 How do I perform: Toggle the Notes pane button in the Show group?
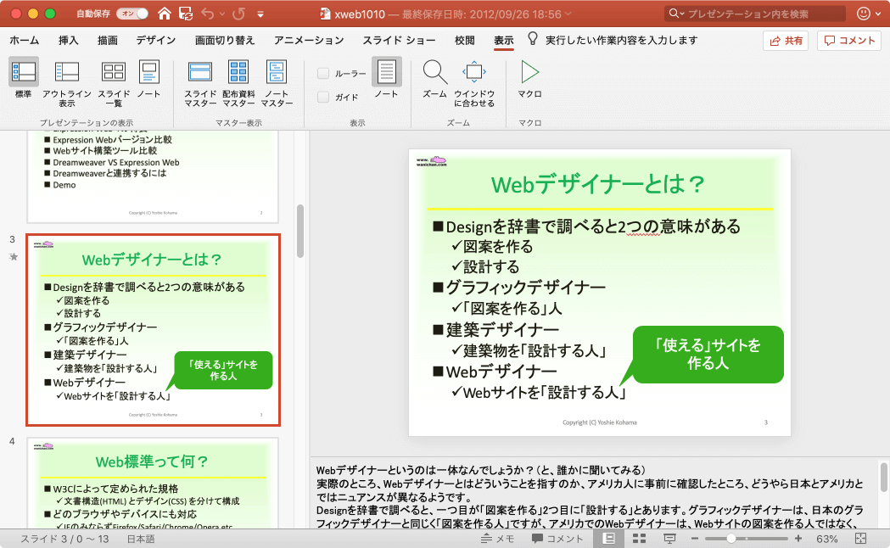pyautogui.click(x=387, y=78)
